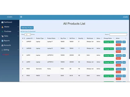Toggle the hamburger sidebar menu icon
130x97 pixels.
[21, 17]
